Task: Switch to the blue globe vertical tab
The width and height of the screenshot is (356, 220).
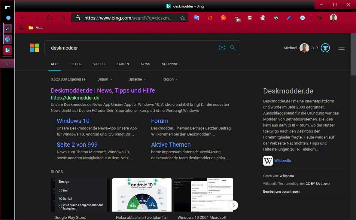Action: click(x=8, y=39)
